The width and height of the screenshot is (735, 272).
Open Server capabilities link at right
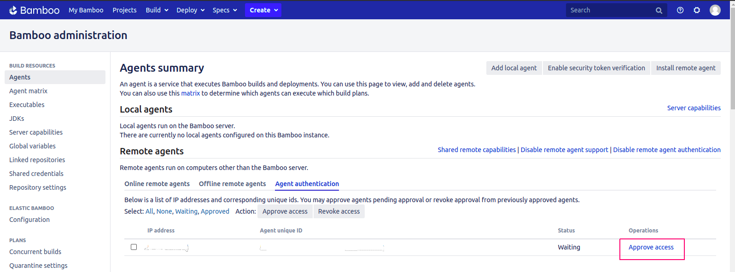[x=694, y=108]
